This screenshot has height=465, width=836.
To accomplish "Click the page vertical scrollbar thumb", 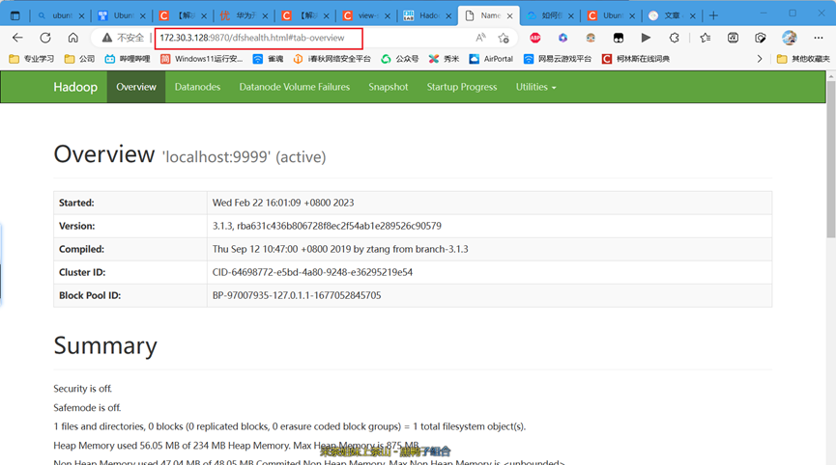I will click(830, 159).
